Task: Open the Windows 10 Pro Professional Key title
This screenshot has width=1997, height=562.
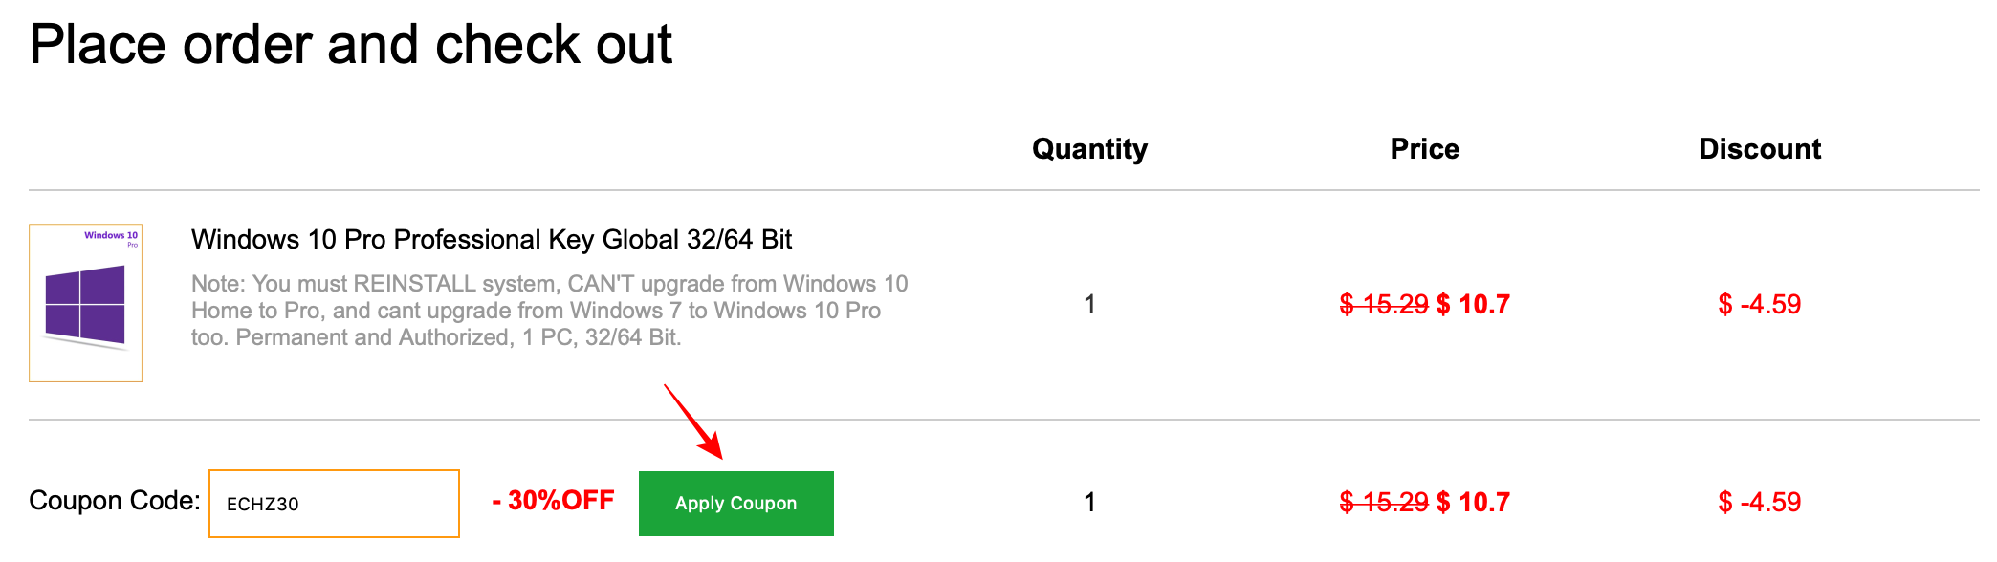Action: (492, 239)
